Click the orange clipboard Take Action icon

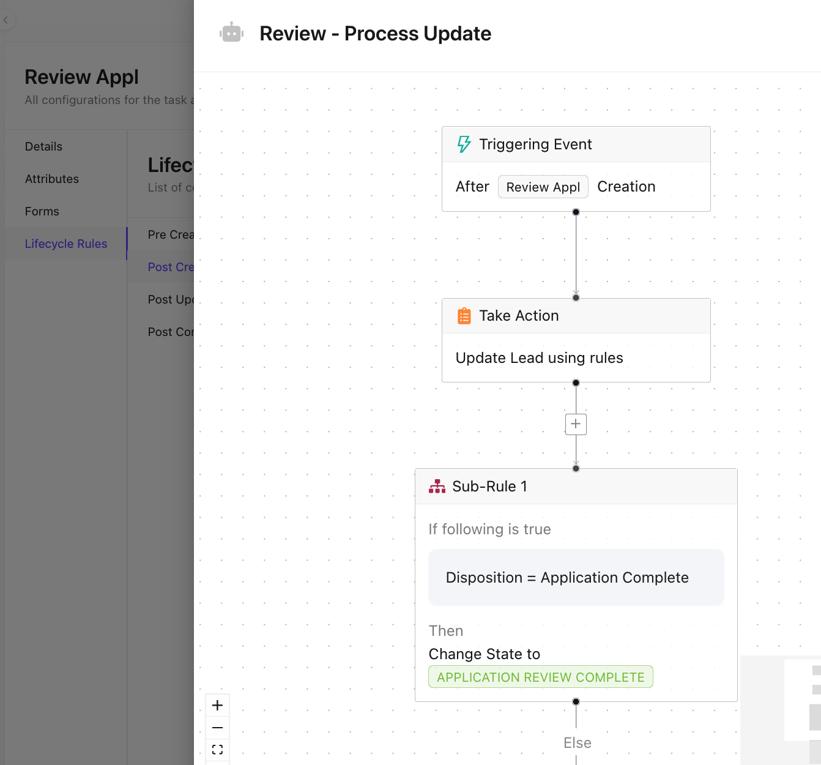pos(464,316)
